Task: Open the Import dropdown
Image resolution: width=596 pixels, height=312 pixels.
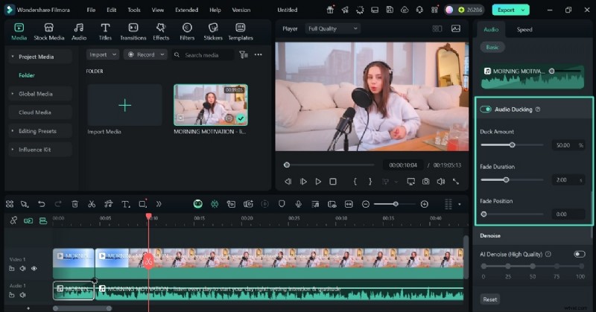Action: 103,54
